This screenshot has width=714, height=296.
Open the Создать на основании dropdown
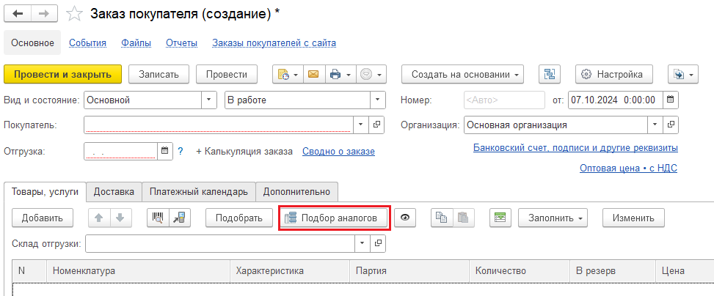[x=462, y=74]
